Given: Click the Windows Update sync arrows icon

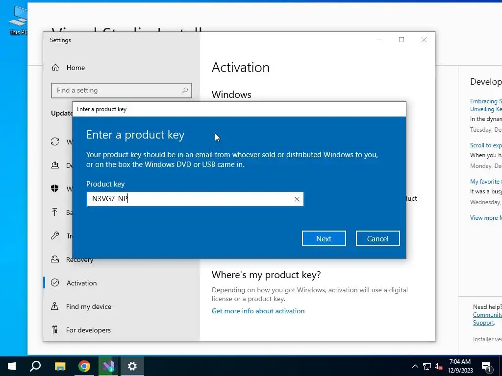Looking at the screenshot, I should pos(55,141).
